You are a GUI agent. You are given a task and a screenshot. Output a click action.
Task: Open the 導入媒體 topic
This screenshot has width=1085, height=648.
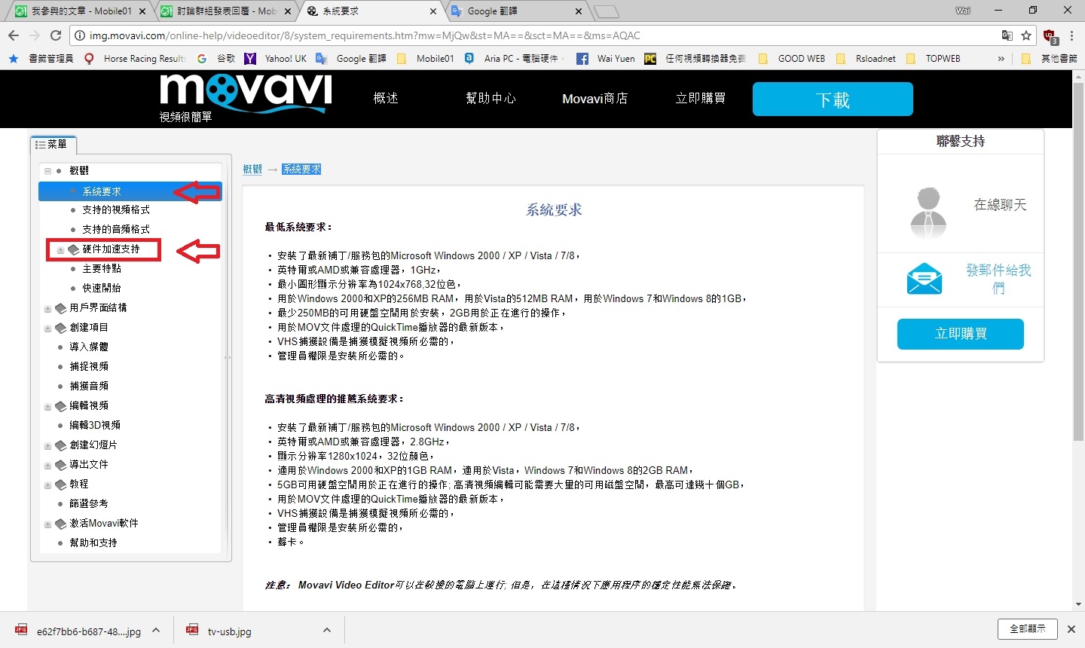[x=89, y=347]
